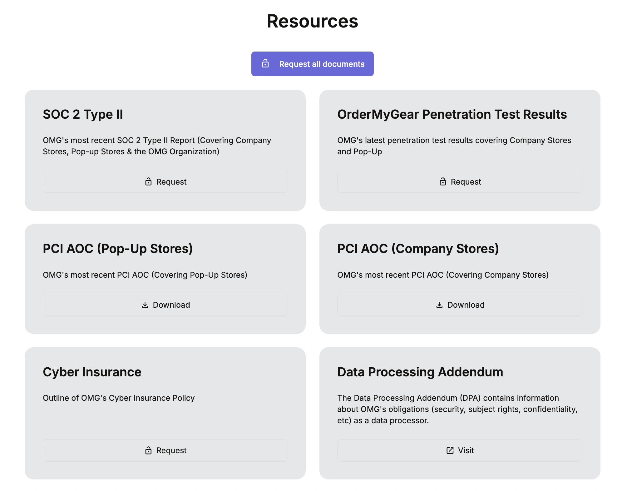Click the download arrow icon for PCI AOC Company Stores
The image size is (627, 491).
coord(439,305)
